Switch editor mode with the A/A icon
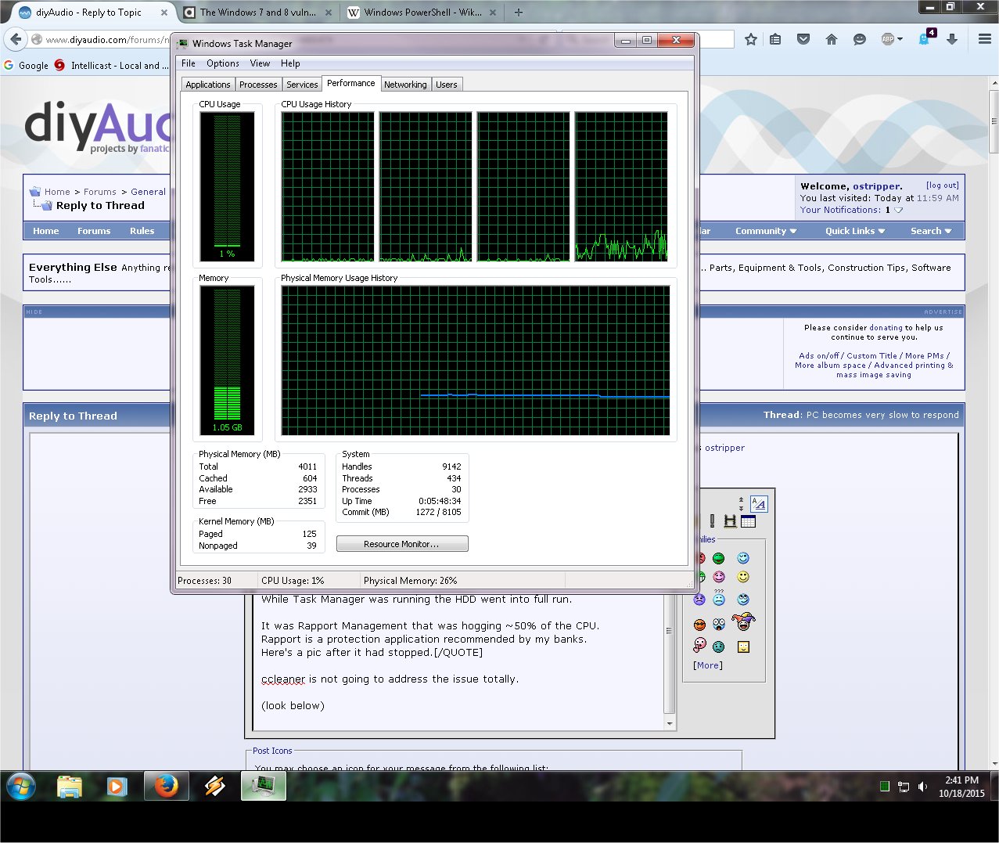 (x=759, y=503)
